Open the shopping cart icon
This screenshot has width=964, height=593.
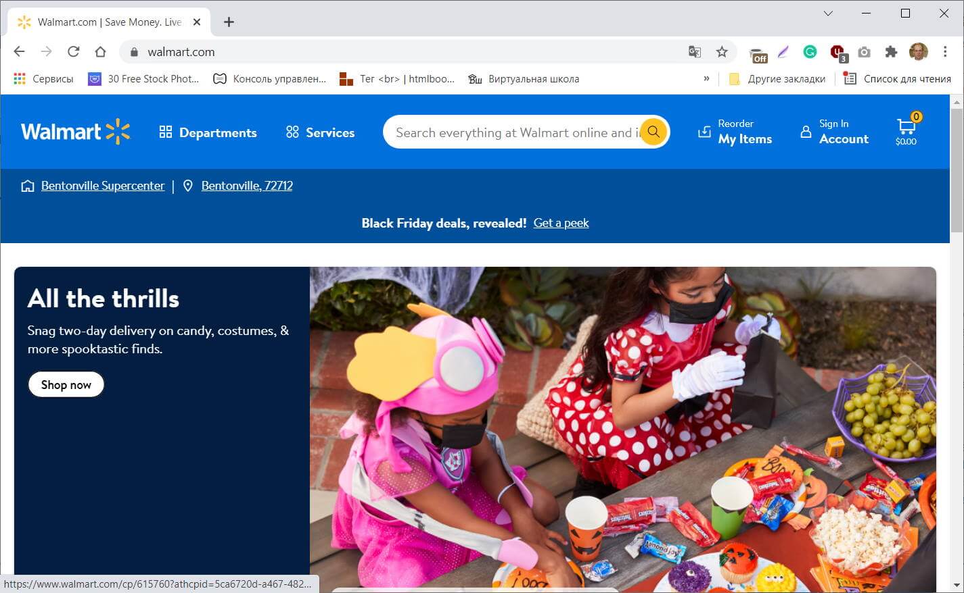tap(906, 126)
